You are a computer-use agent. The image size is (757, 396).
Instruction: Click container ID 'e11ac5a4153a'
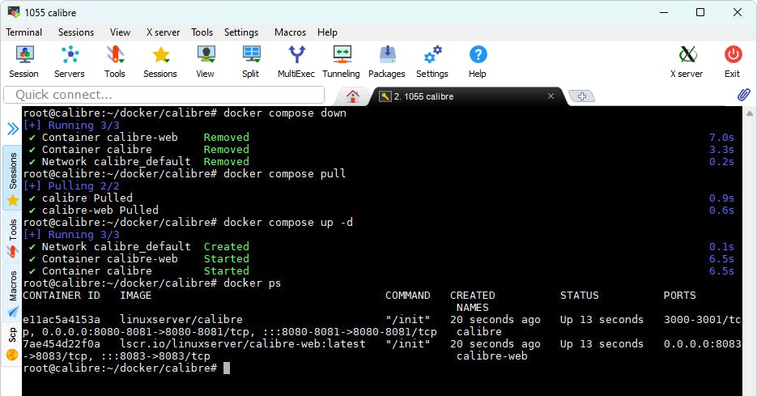[62, 320]
